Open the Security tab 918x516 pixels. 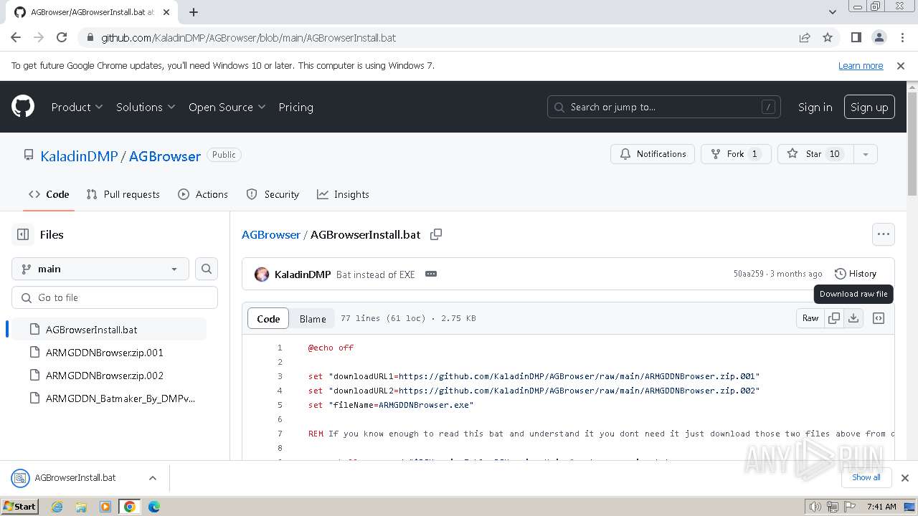tap(273, 194)
